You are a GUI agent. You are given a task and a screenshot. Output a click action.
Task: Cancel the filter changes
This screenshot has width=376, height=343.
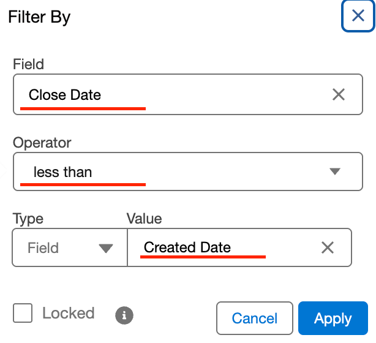click(254, 318)
